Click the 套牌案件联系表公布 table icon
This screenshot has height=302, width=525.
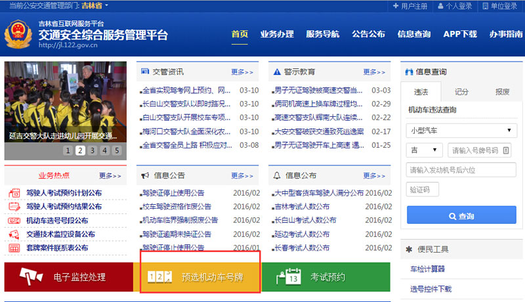(14, 248)
